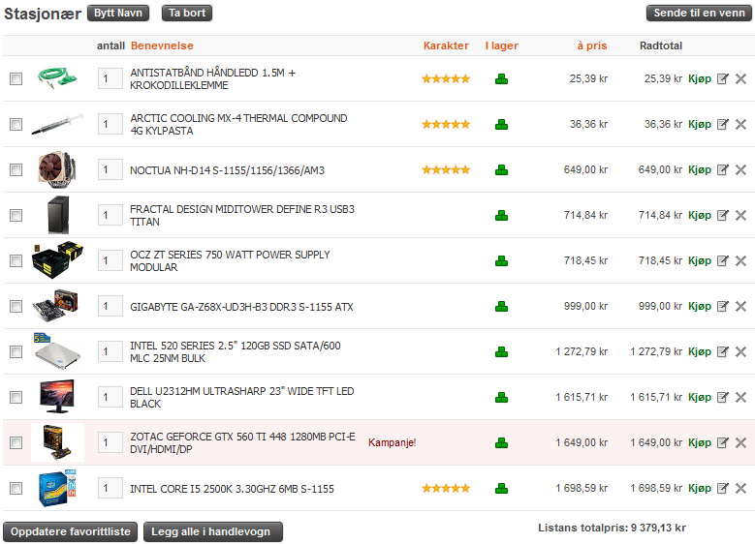Click edit icon on Gigabyte GA-Z68X row
Screen dimensions: 755x544
(723, 307)
